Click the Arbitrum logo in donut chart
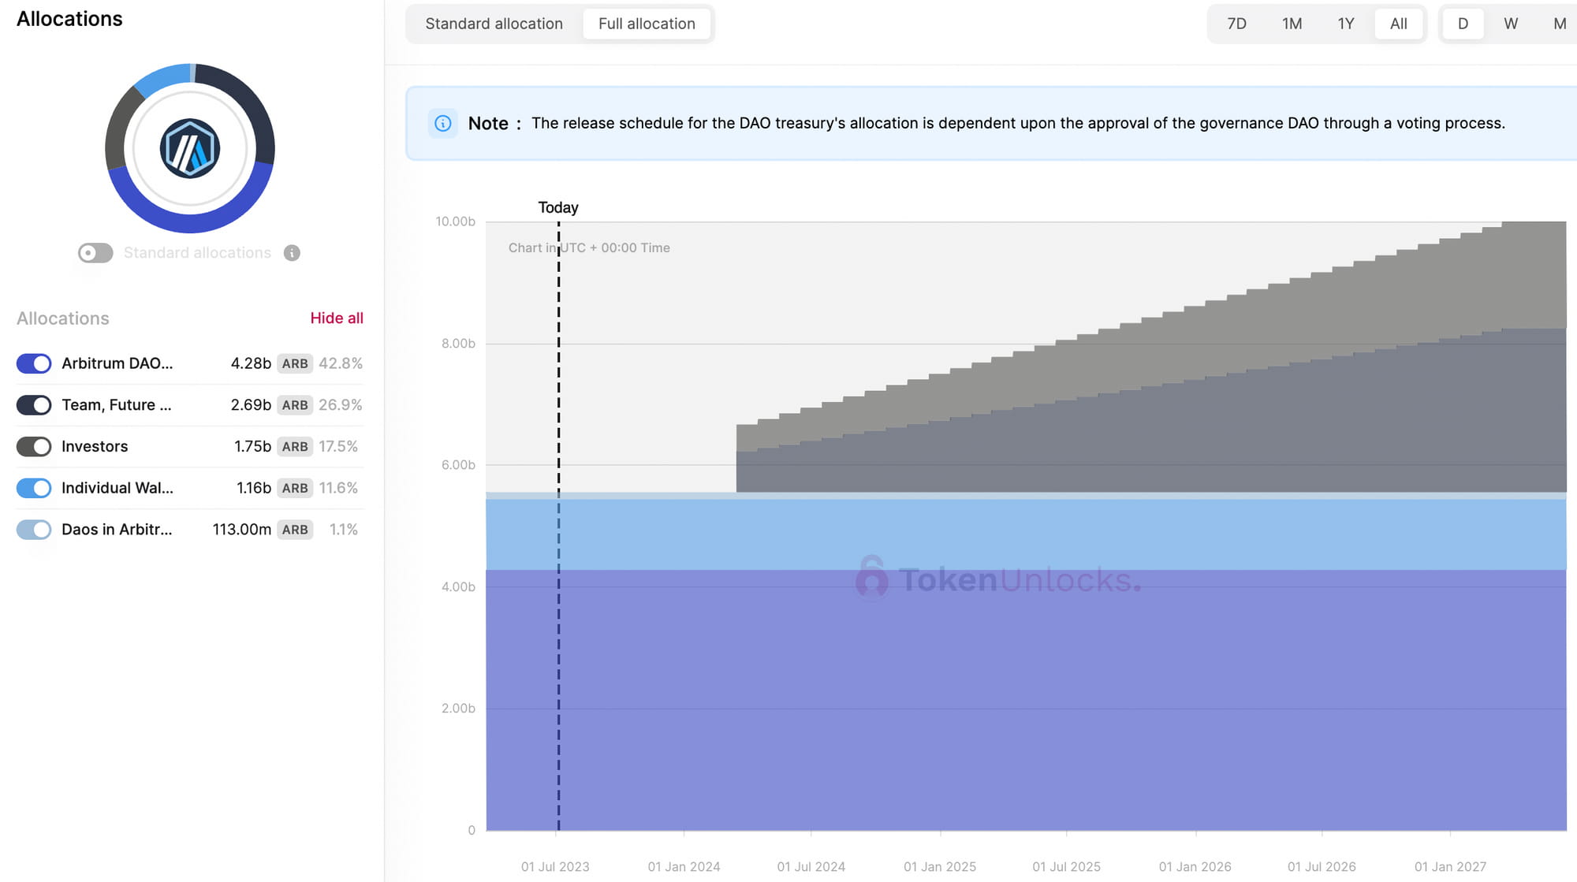The image size is (1577, 882). pos(189,148)
